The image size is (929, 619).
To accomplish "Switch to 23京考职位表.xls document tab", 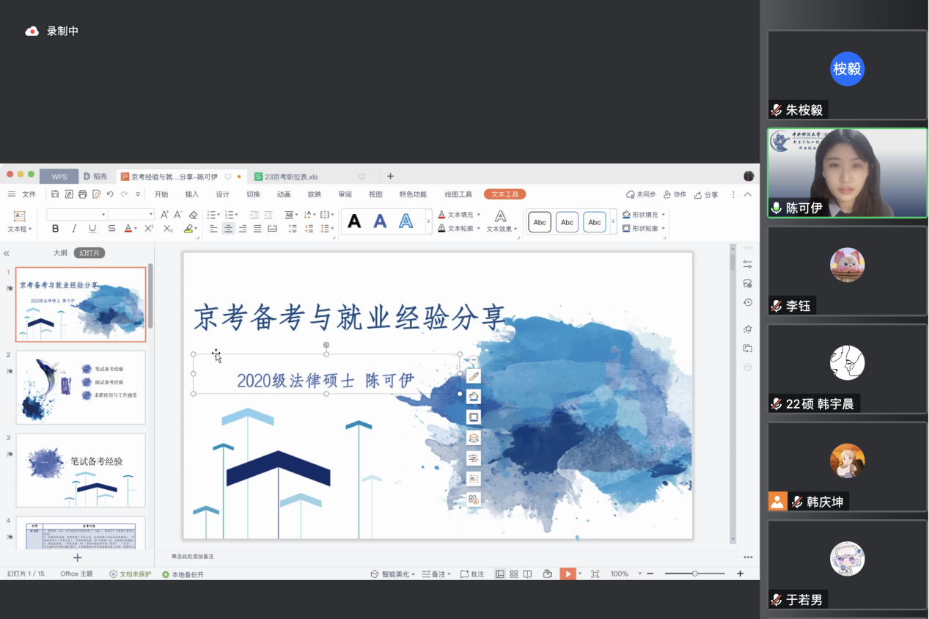I will pos(291,177).
